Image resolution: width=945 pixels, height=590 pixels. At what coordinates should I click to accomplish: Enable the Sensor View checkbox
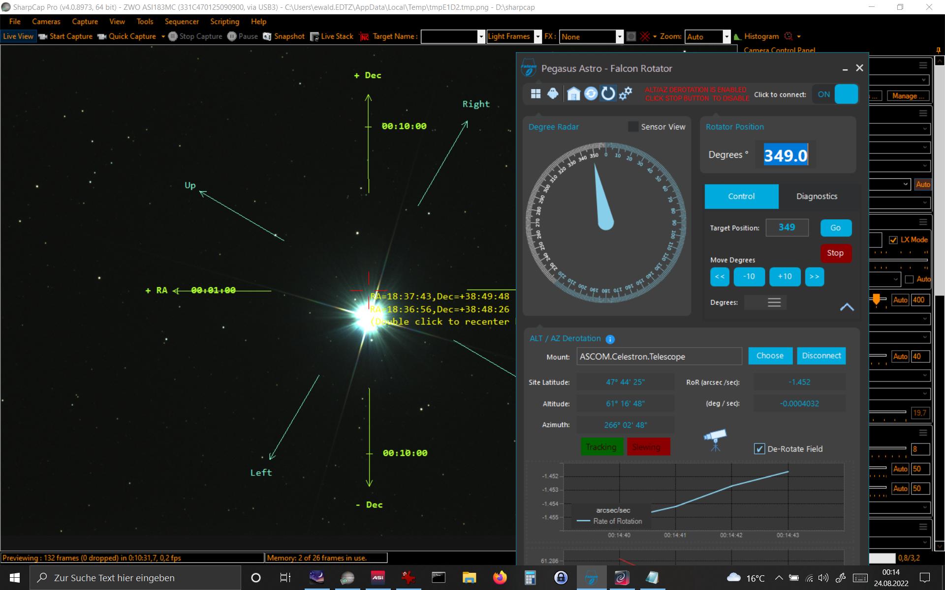coord(633,127)
